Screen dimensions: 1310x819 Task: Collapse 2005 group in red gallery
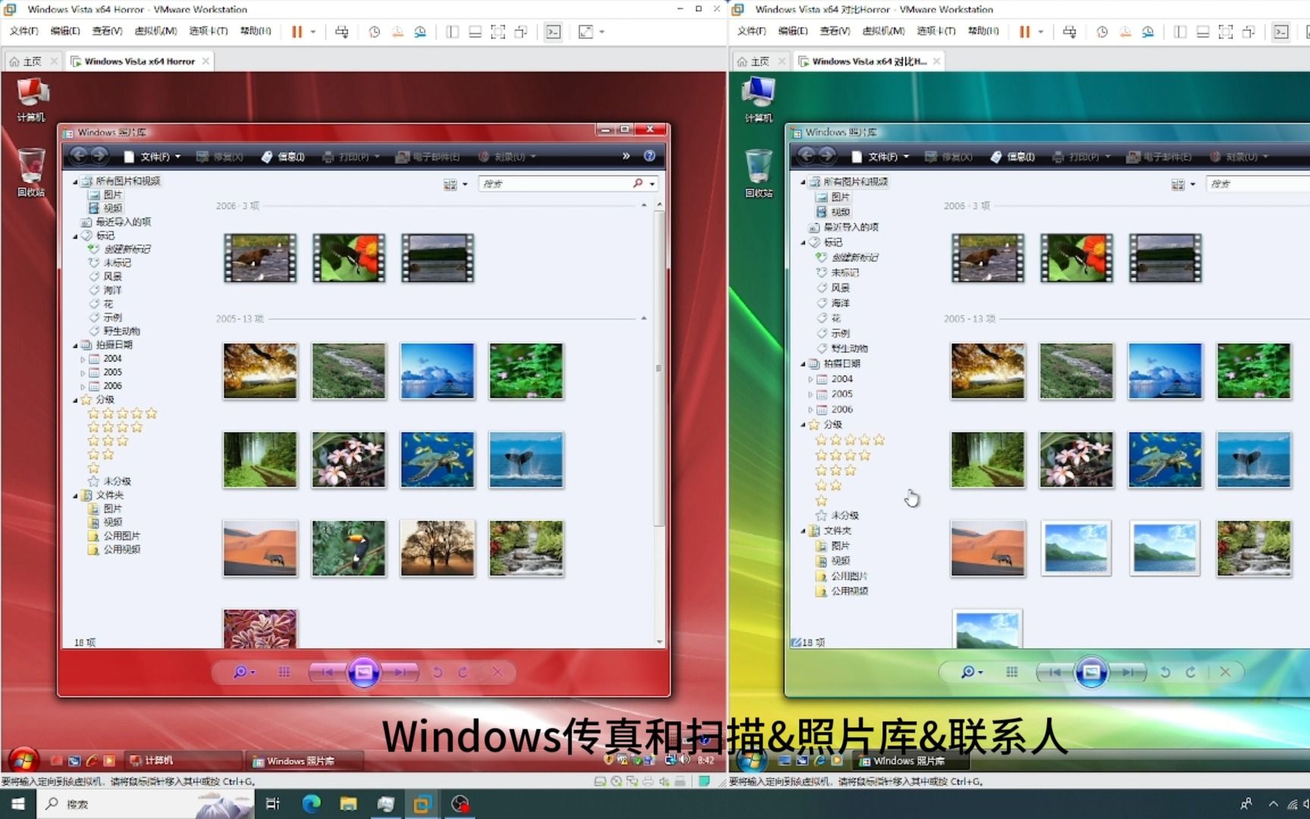[x=644, y=318]
